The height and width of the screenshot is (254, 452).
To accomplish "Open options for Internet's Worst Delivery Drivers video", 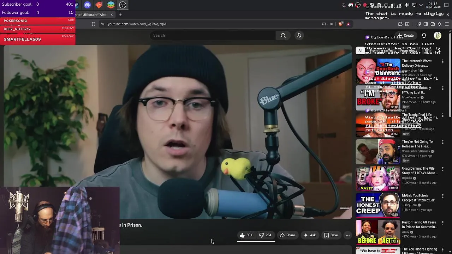I will [442, 61].
